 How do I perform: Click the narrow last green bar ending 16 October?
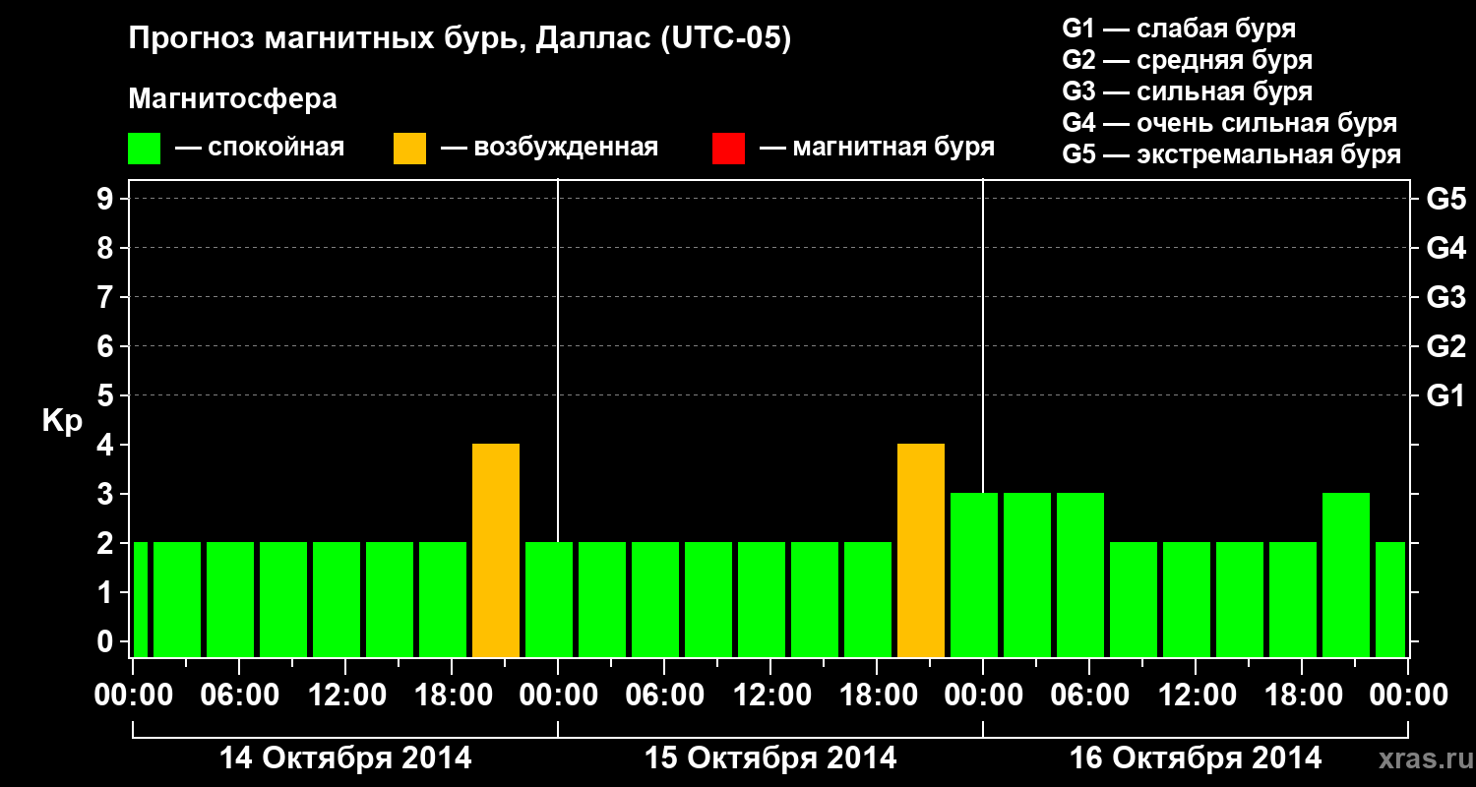tap(1390, 599)
